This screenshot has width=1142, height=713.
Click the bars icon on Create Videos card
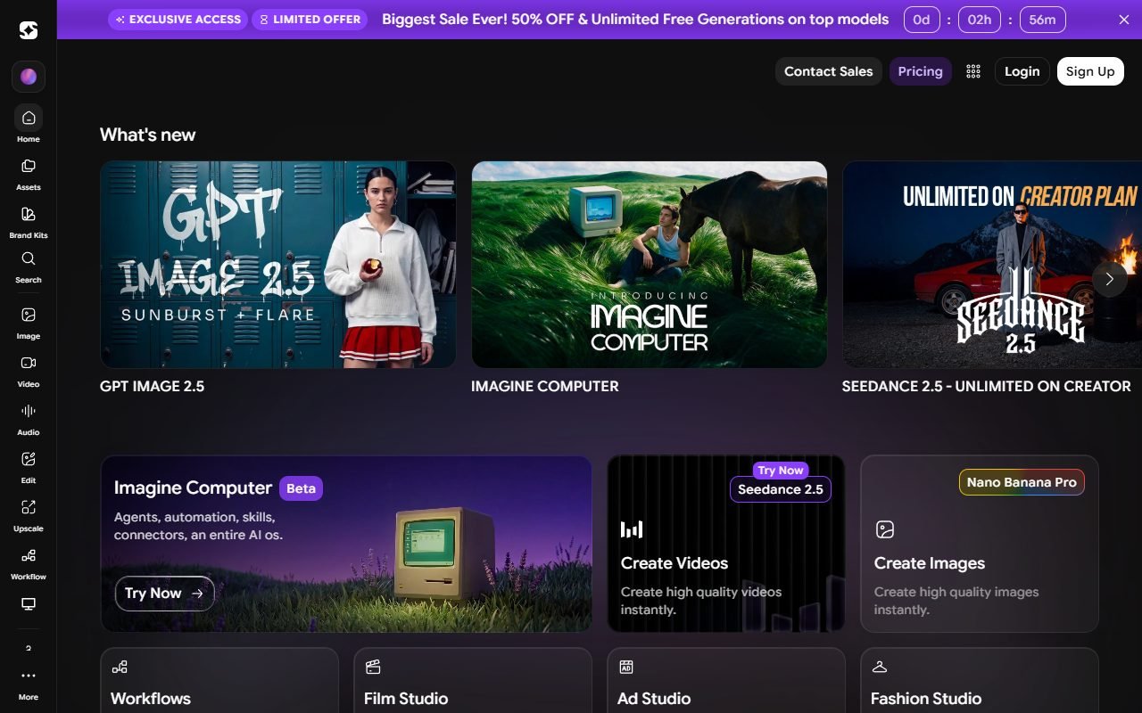point(632,529)
